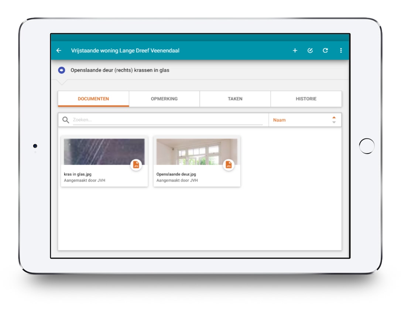Click Aangemaakt door JVH under Openslaande deur

coord(177,181)
